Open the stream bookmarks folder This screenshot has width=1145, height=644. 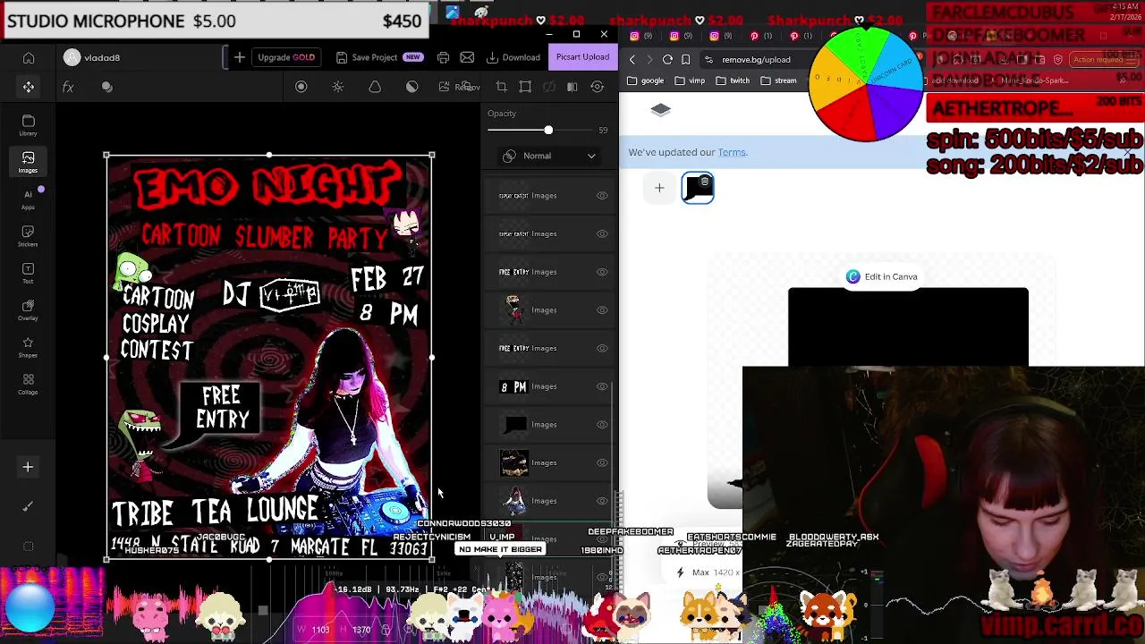778,80
